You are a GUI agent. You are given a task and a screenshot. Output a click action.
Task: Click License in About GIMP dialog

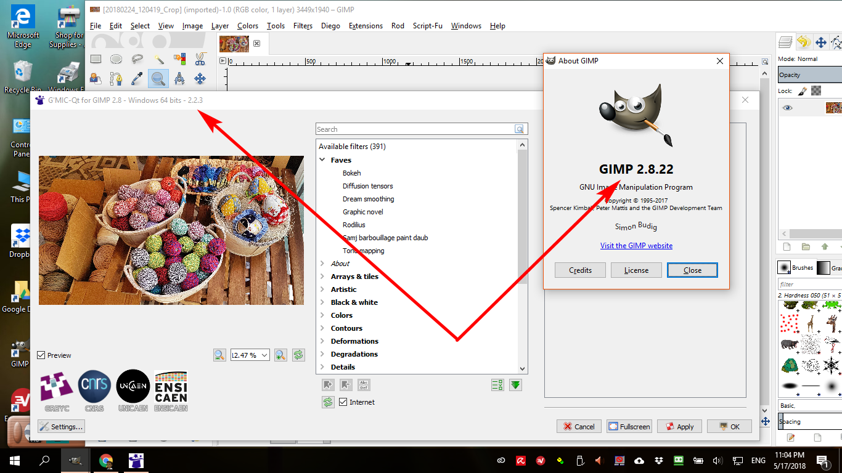point(636,270)
